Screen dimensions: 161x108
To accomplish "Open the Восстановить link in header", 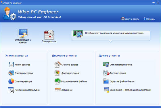I will point(132,19).
